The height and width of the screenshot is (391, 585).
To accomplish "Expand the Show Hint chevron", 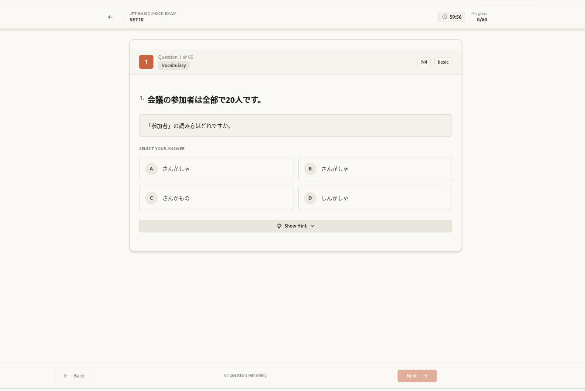I will (x=312, y=226).
